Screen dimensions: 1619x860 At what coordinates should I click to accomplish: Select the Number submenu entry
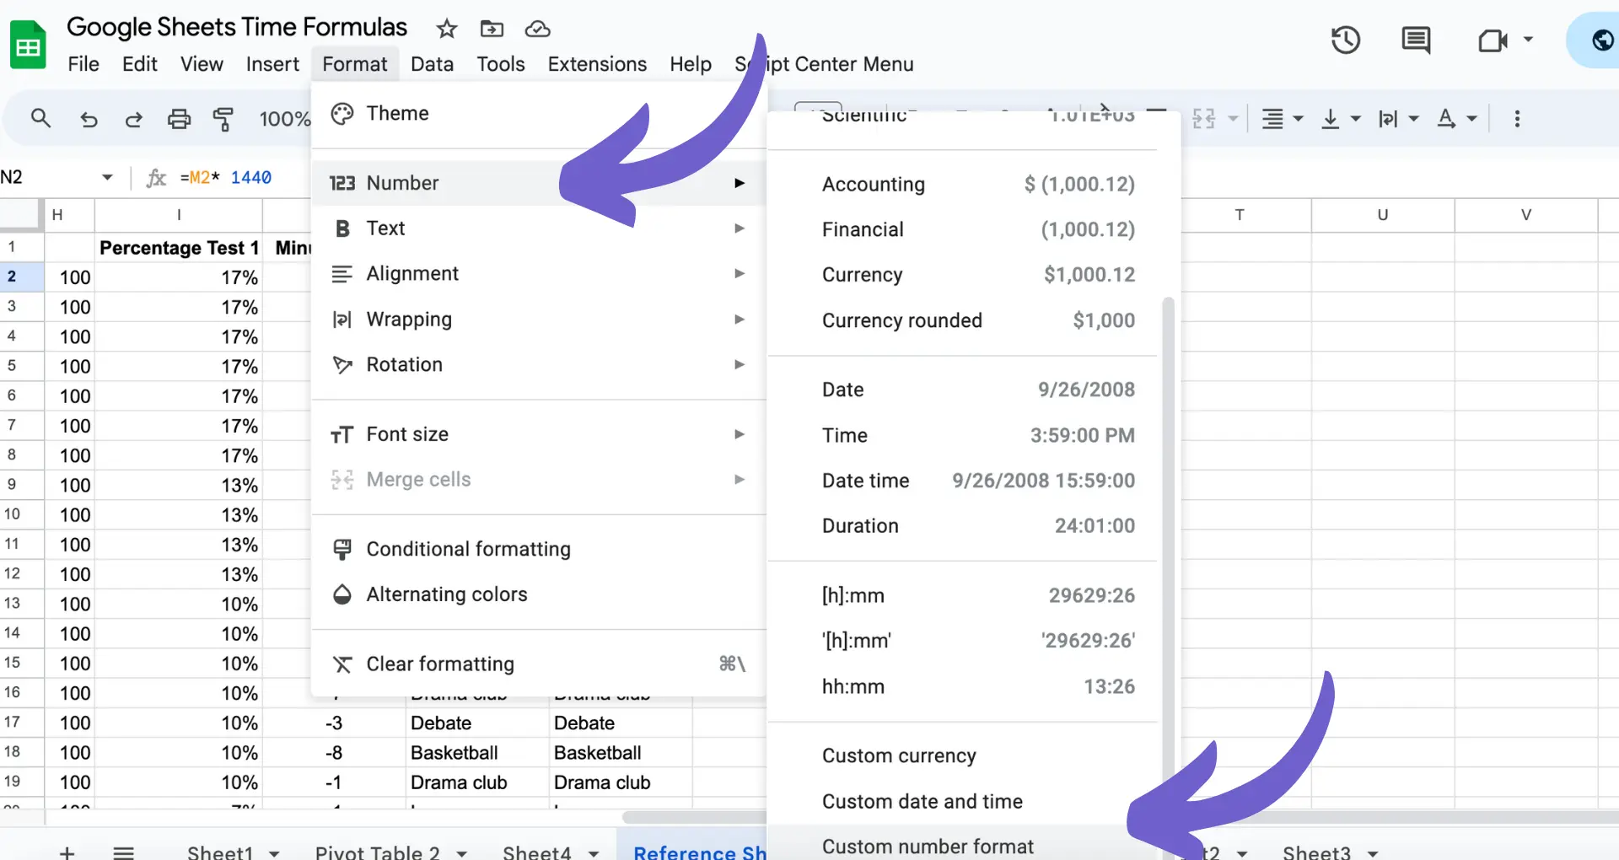click(538, 183)
